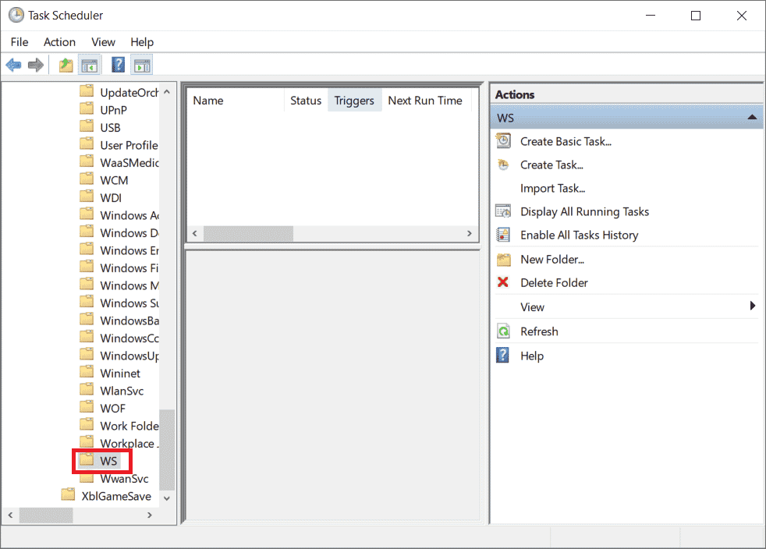Select the Workplace Join folder
This screenshot has height=549, width=766.
pos(129,444)
